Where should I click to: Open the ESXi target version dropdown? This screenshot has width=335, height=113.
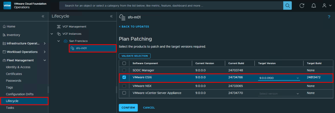279,78
